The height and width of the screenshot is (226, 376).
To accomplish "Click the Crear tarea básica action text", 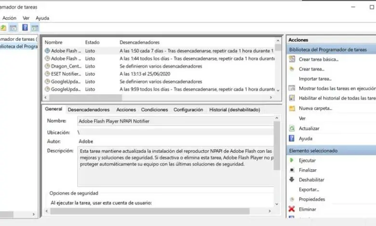I will point(319,59).
